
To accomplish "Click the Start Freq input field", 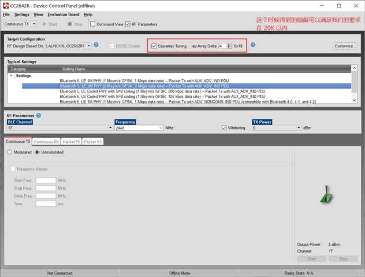I will pos(46,180).
